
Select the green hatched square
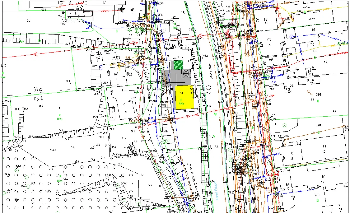178,64
